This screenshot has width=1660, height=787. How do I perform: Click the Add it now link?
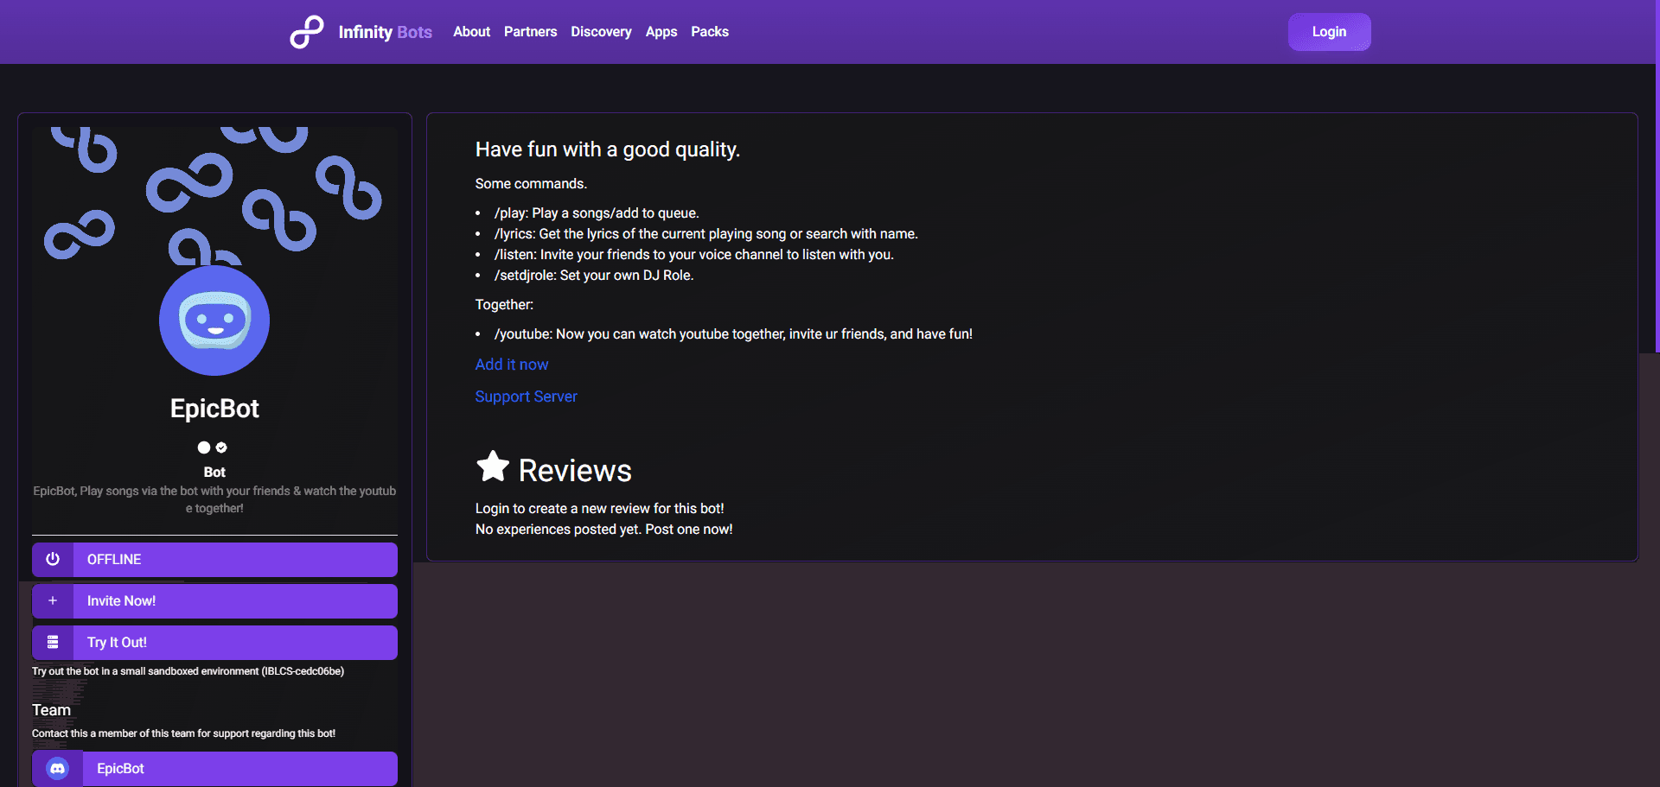click(512, 365)
